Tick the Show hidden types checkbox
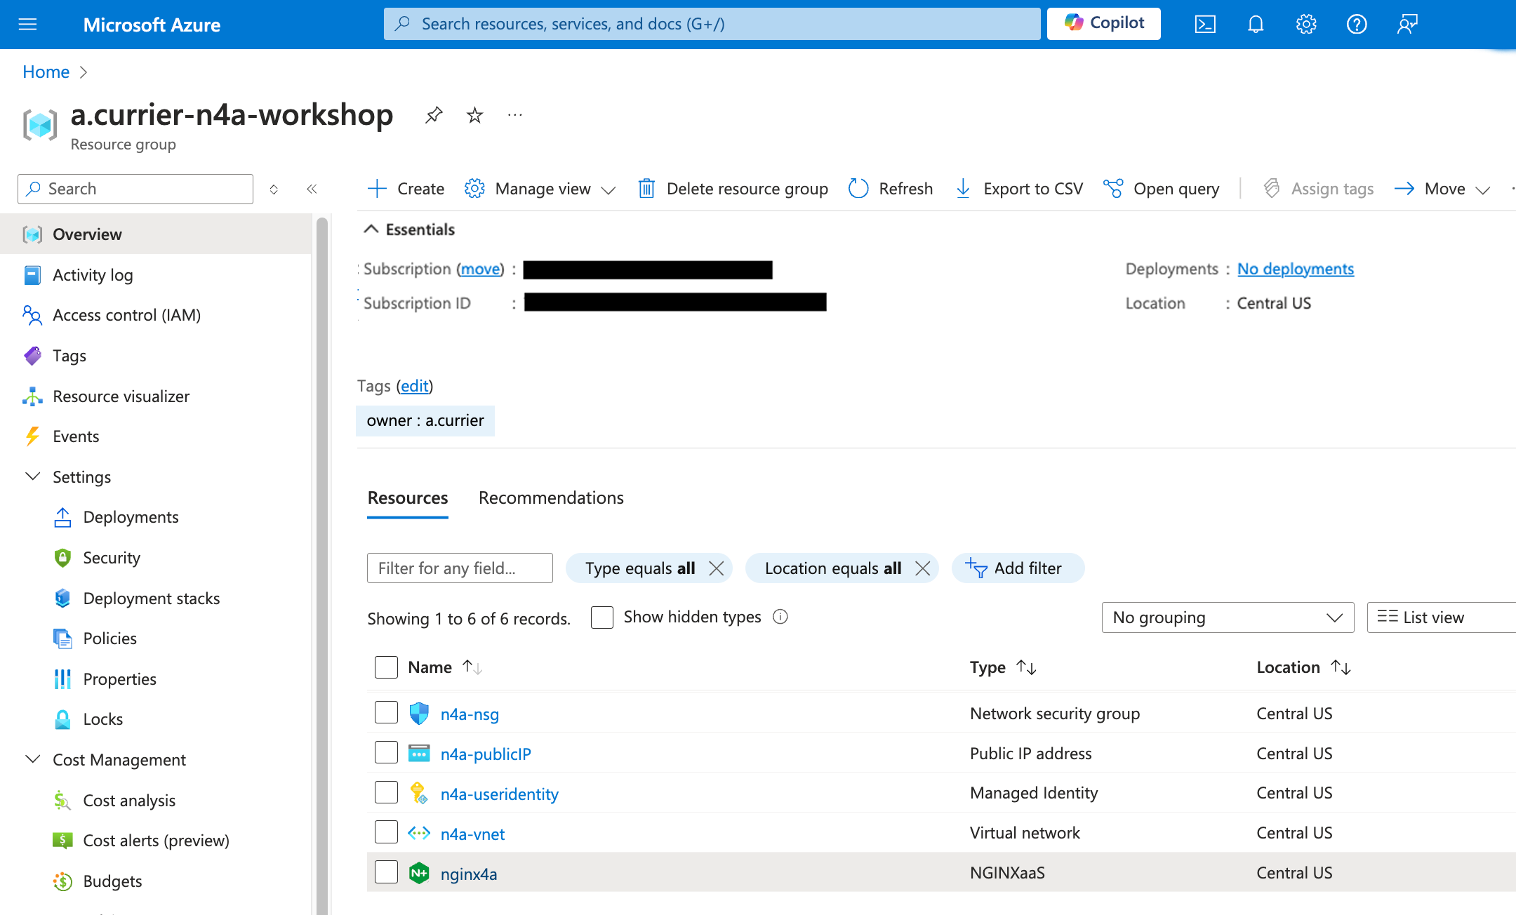Image resolution: width=1516 pixels, height=915 pixels. click(x=602, y=617)
